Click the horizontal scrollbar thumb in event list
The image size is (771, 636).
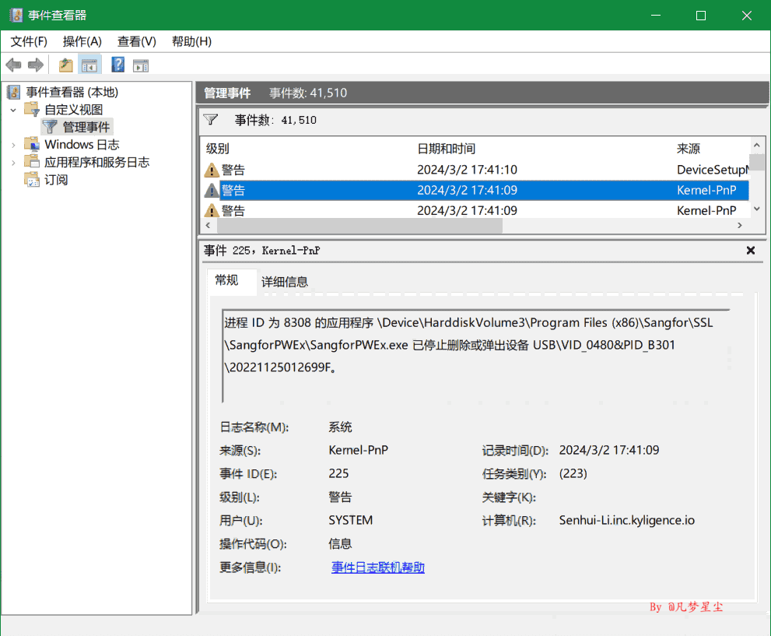tap(359, 225)
